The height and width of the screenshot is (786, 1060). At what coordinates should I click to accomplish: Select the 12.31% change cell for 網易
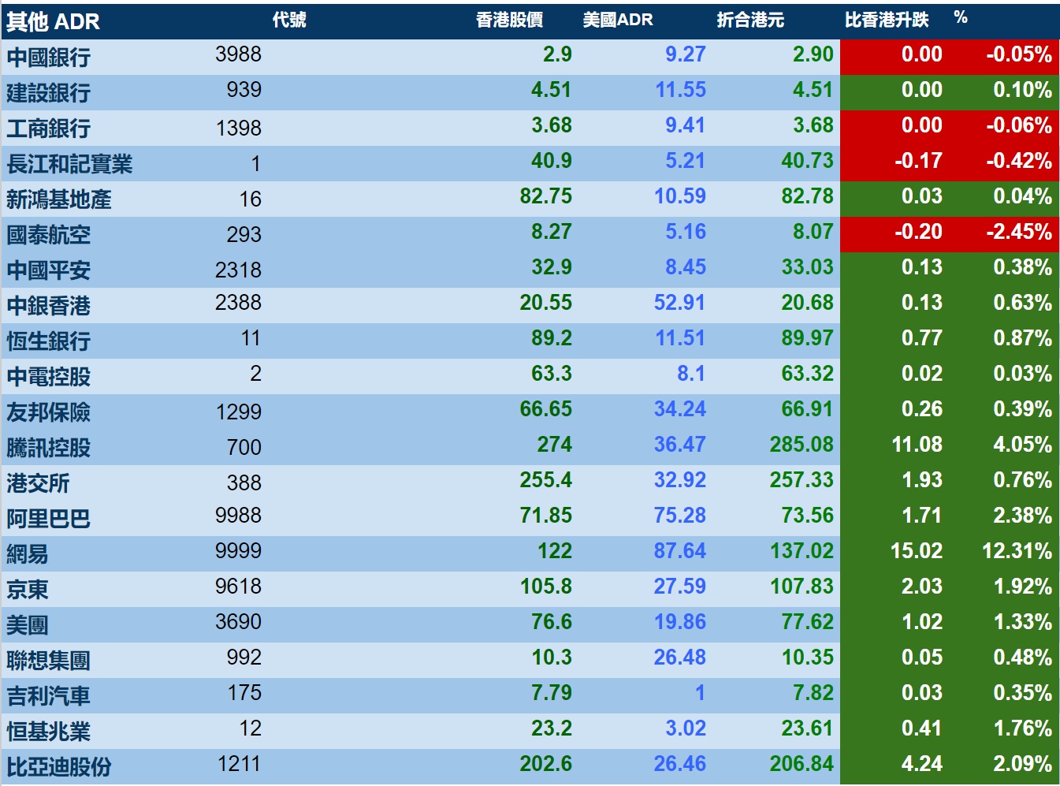coord(1017,551)
